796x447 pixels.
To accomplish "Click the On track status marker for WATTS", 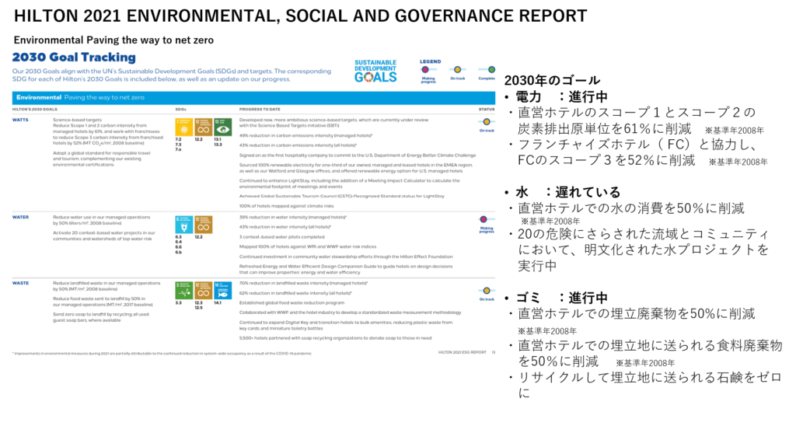I will 487,122.
